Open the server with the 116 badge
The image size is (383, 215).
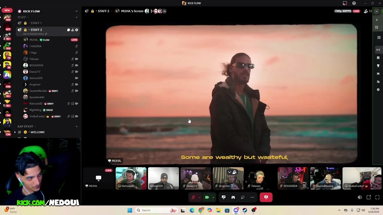pyautogui.click(x=7, y=113)
